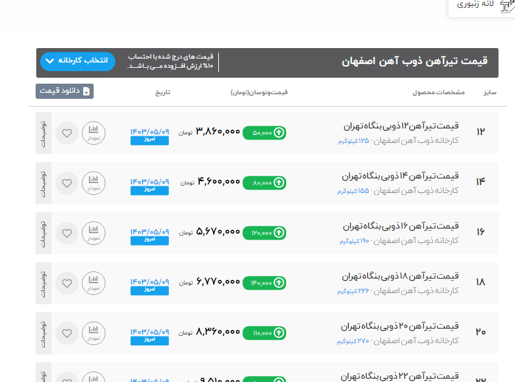Image resolution: width=515 pixels, height=382 pixels.
Task: Click heart icon on size 18 beam row
Action: (x=67, y=283)
